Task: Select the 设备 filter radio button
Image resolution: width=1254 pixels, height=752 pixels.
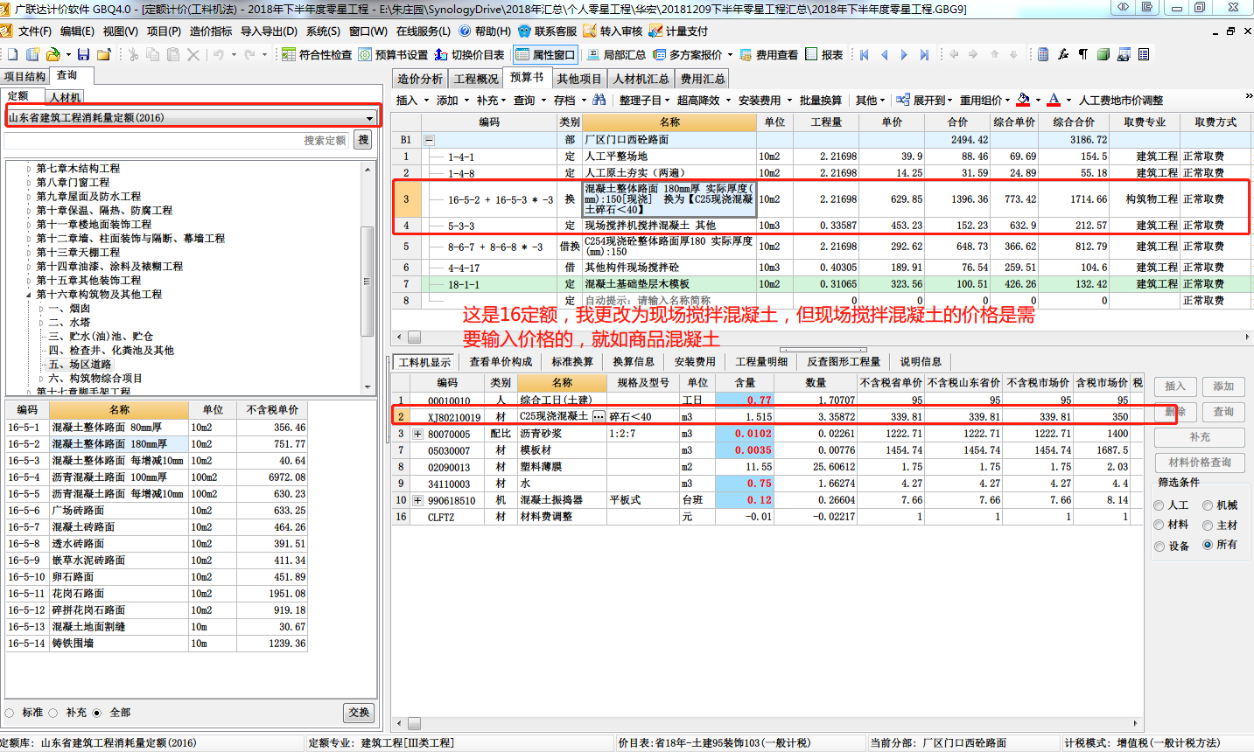Action: pos(1159,547)
